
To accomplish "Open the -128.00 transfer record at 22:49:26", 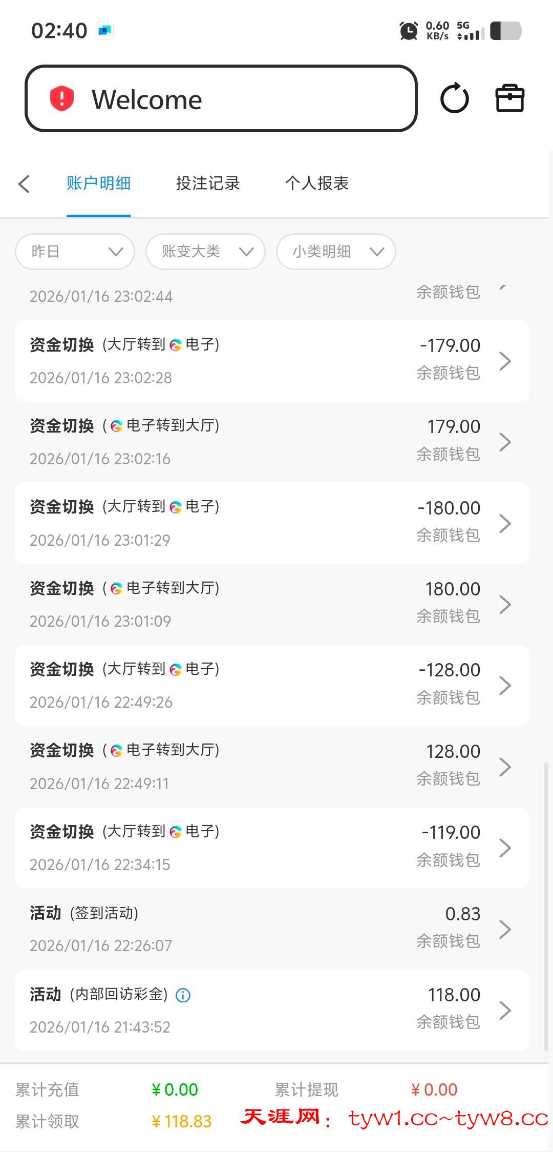I will [272, 685].
